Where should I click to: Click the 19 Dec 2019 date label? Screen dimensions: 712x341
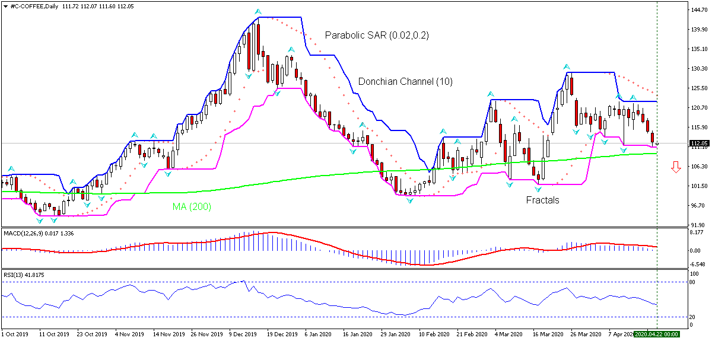click(281, 334)
